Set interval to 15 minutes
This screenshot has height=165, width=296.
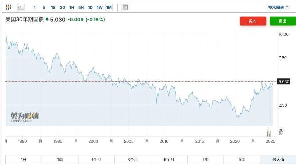pos(53,8)
